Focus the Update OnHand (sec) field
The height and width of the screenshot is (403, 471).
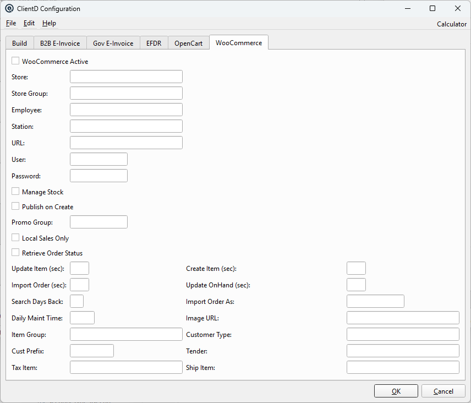356,285
